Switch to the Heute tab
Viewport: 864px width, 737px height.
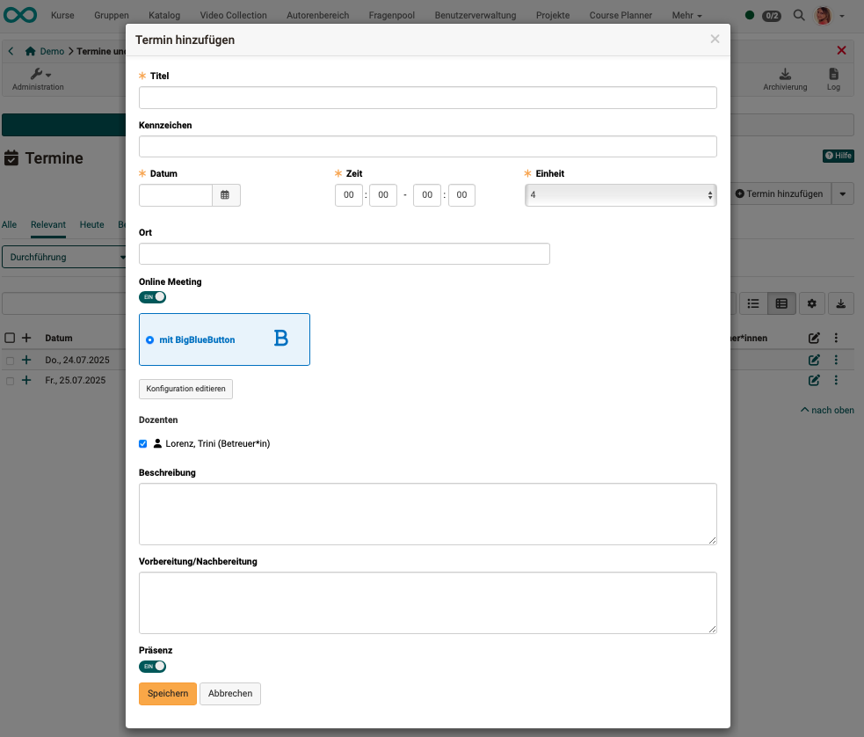(91, 224)
